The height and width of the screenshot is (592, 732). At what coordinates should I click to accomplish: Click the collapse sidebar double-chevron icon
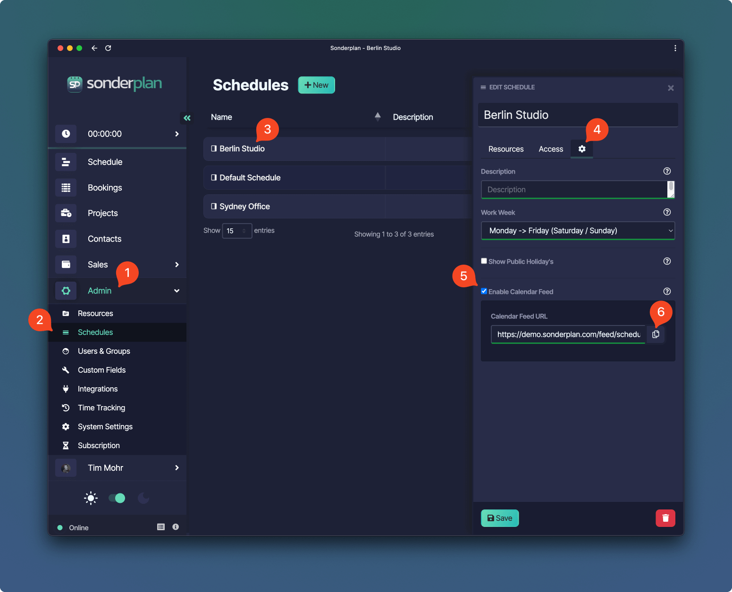tap(187, 118)
